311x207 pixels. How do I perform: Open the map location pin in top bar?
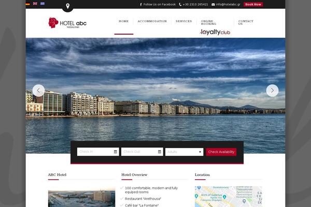[67, 6]
